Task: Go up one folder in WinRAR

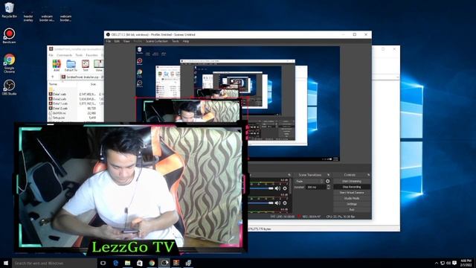Action: tap(53, 77)
